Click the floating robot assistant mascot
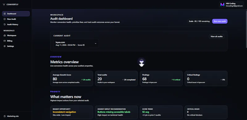Image resolution: width=247 pixels, height=120 pixels. [x=141, y=63]
